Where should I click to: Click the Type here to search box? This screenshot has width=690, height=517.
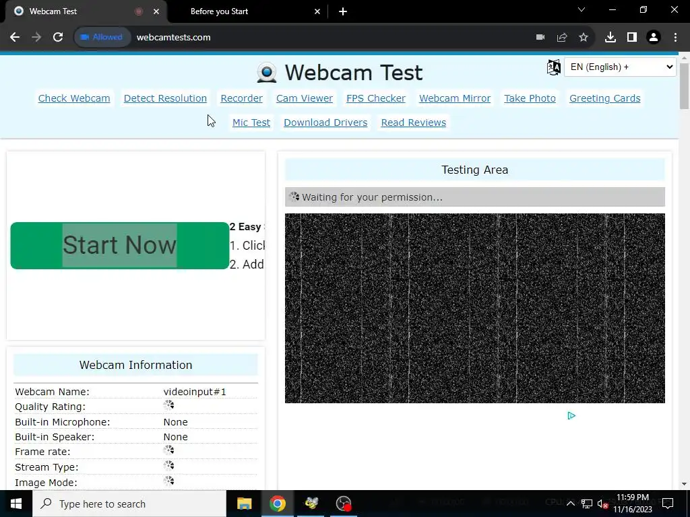tap(129, 504)
